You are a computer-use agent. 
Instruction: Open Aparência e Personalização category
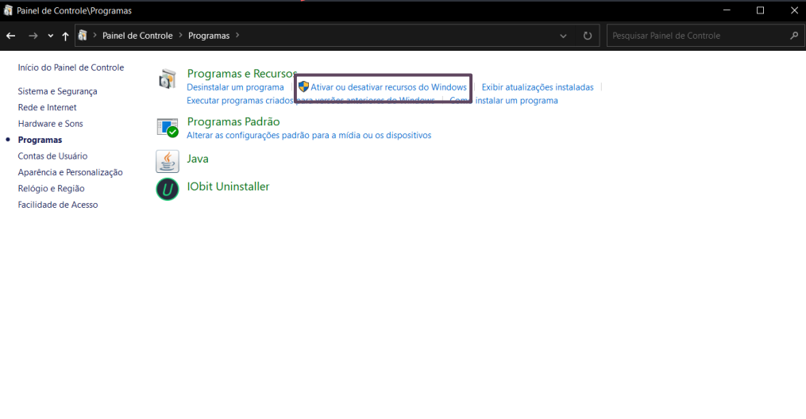[71, 172]
